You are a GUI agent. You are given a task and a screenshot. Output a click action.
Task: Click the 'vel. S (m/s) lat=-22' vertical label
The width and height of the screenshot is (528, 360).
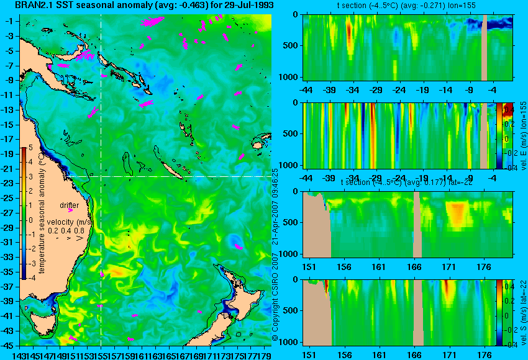(523, 313)
